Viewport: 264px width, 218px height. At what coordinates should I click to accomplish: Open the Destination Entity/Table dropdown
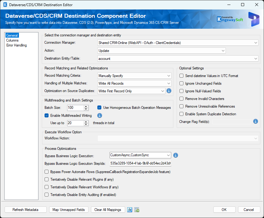click(x=256, y=58)
